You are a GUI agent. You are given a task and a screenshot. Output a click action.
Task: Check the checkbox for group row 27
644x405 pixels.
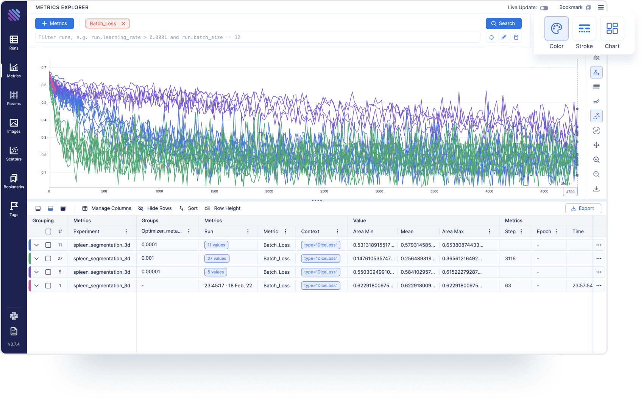[48, 259]
